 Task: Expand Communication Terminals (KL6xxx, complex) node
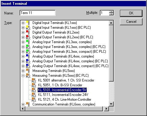(x=23, y=104)
